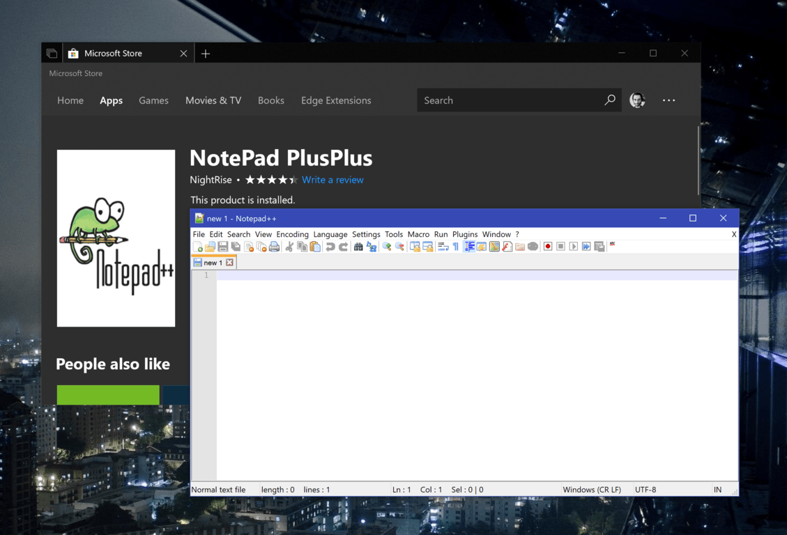787x535 pixels.
Task: Click the Copy icon in toolbar
Action: click(x=302, y=246)
